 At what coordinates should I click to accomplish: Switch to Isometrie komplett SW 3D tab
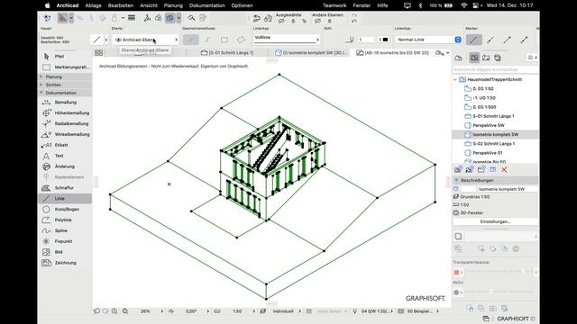pos(311,53)
